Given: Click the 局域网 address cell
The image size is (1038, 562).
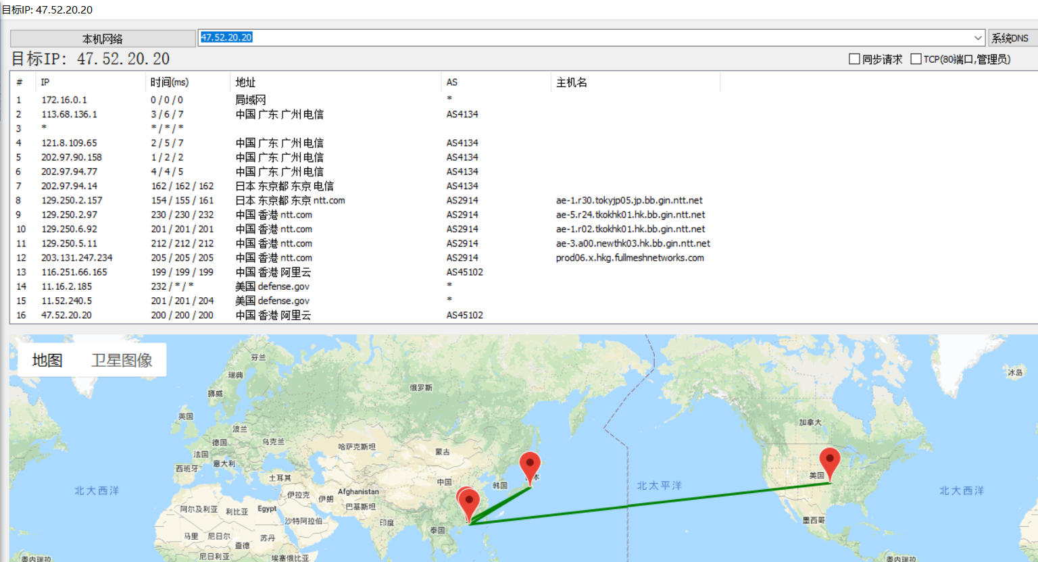Looking at the screenshot, I should pos(251,100).
